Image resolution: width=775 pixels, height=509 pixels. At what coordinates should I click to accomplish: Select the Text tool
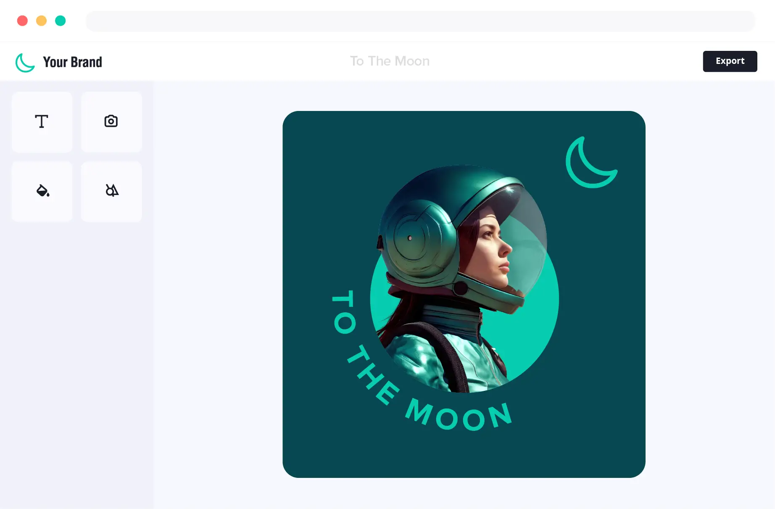click(x=42, y=122)
